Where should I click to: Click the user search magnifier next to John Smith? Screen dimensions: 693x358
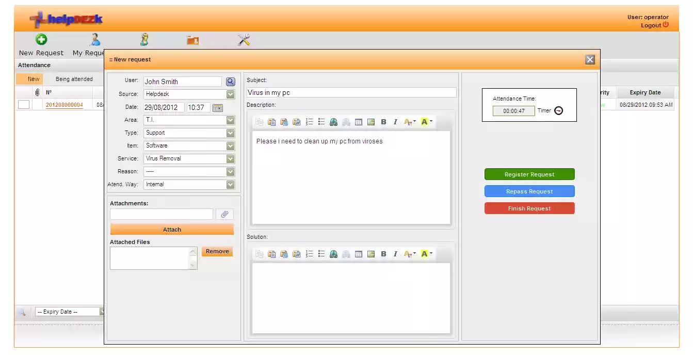[230, 81]
